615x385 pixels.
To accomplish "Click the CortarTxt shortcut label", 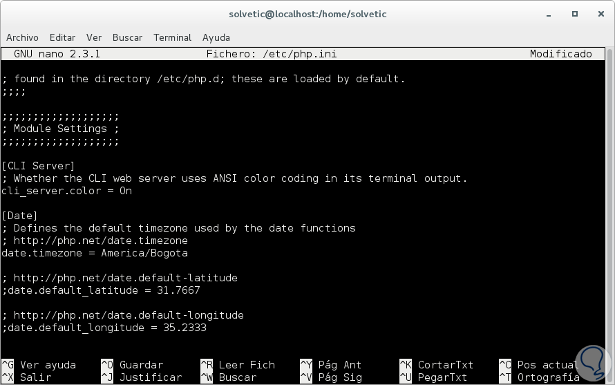I will (x=446, y=365).
